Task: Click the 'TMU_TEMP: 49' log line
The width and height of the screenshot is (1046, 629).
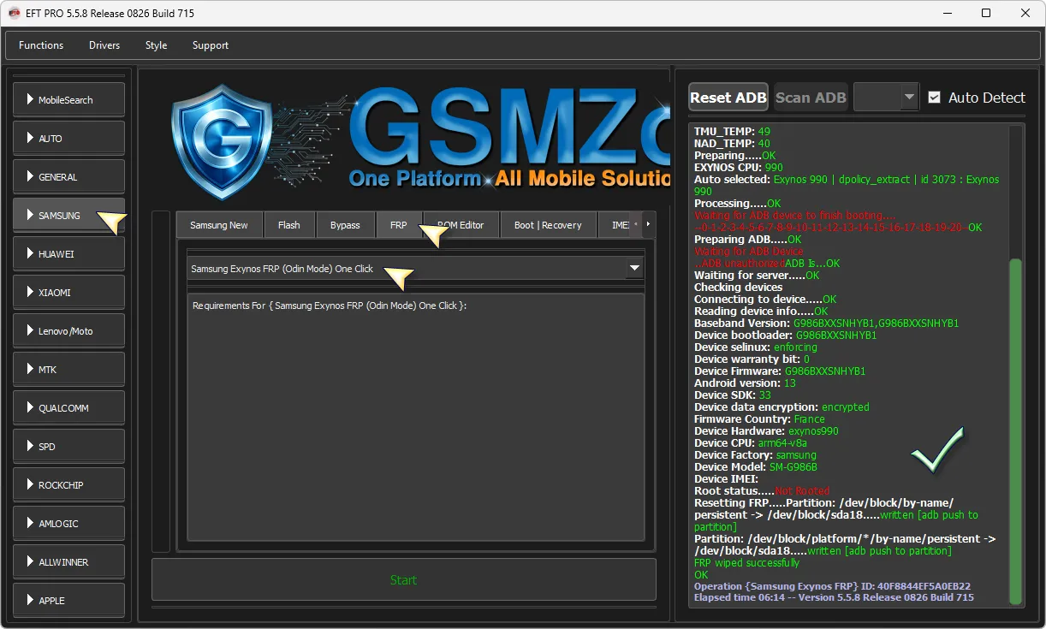Action: [x=732, y=132]
